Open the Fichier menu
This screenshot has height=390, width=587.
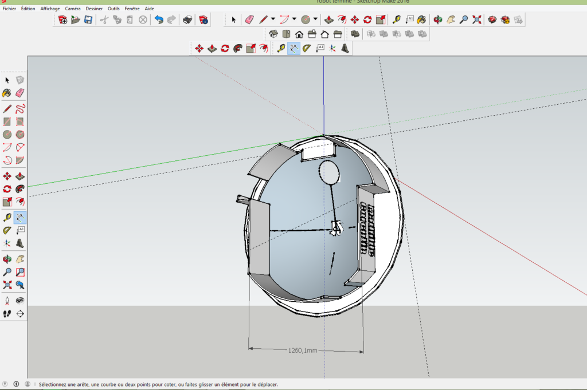[9, 9]
